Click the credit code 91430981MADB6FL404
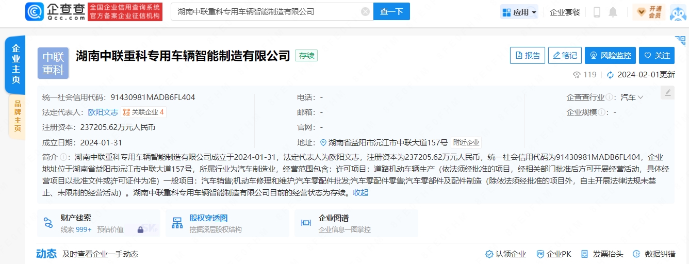The image size is (689, 264). tap(153, 97)
